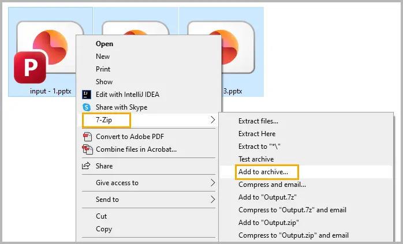Image resolution: width=403 pixels, height=244 pixels.
Task: Click the red PowerPoint badge icon
Action: (29, 67)
